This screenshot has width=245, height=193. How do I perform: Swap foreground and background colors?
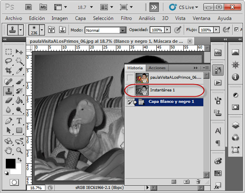pos(20,160)
